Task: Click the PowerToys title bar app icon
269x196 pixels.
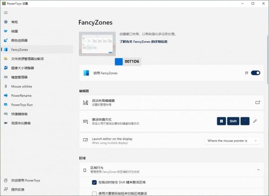Action: 4,4
